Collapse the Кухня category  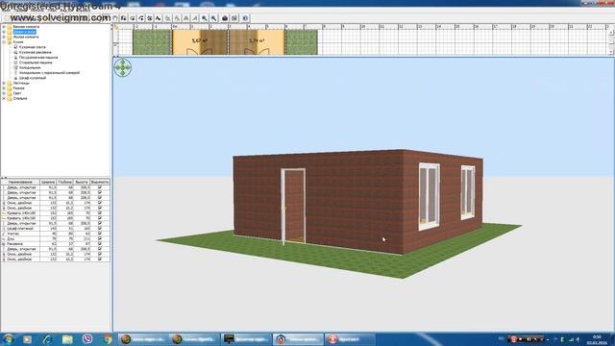point(4,42)
